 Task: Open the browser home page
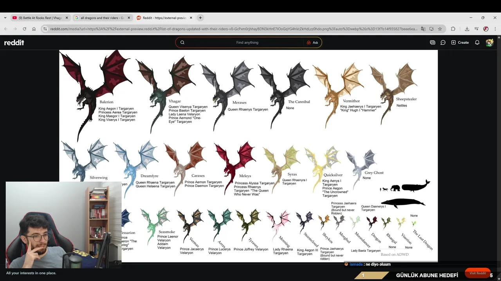point(34,29)
